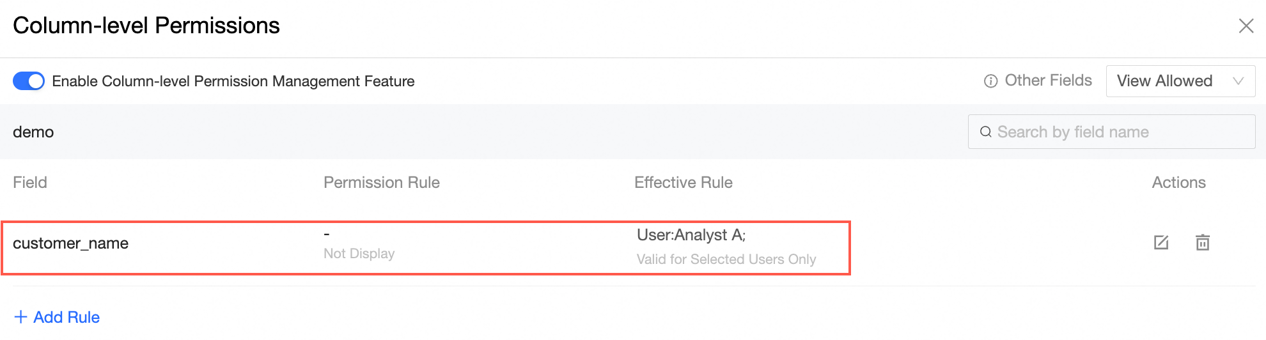Image resolution: width=1266 pixels, height=340 pixels.
Task: Expand the Other Fields dropdown chevron arrow
Action: point(1239,81)
